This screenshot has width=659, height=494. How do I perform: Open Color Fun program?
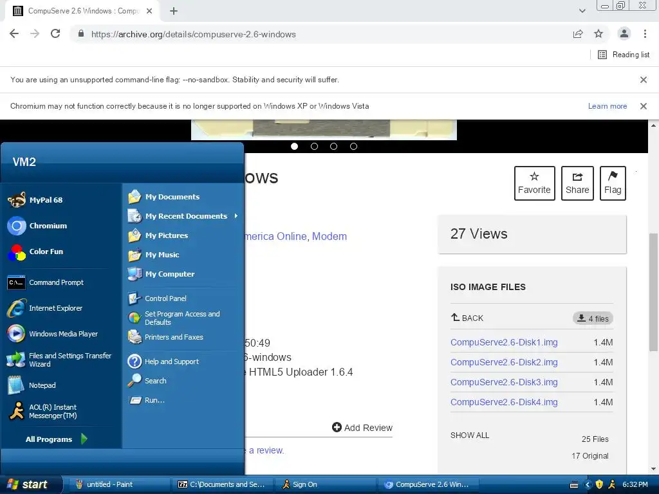tap(35, 252)
